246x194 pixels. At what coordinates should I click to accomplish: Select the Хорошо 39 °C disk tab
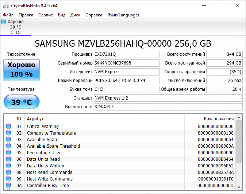tap(16, 27)
